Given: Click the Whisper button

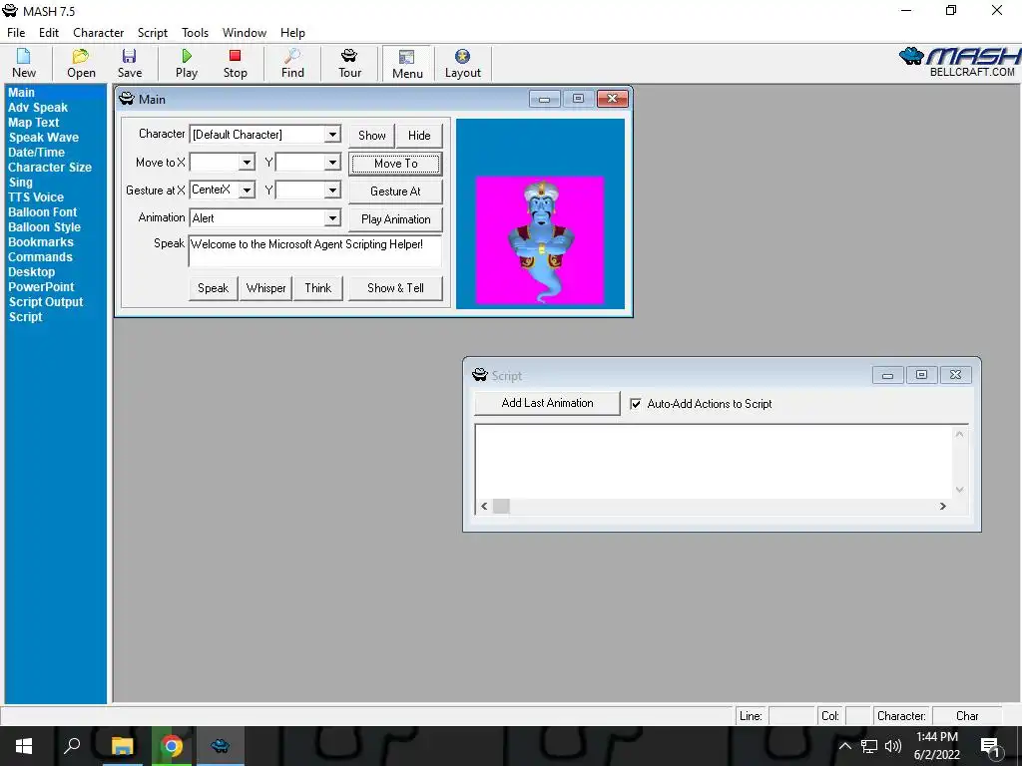Looking at the screenshot, I should click(x=265, y=288).
